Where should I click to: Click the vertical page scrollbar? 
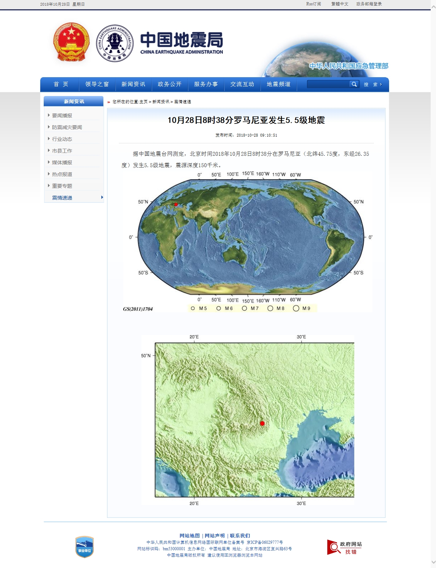click(433, 284)
